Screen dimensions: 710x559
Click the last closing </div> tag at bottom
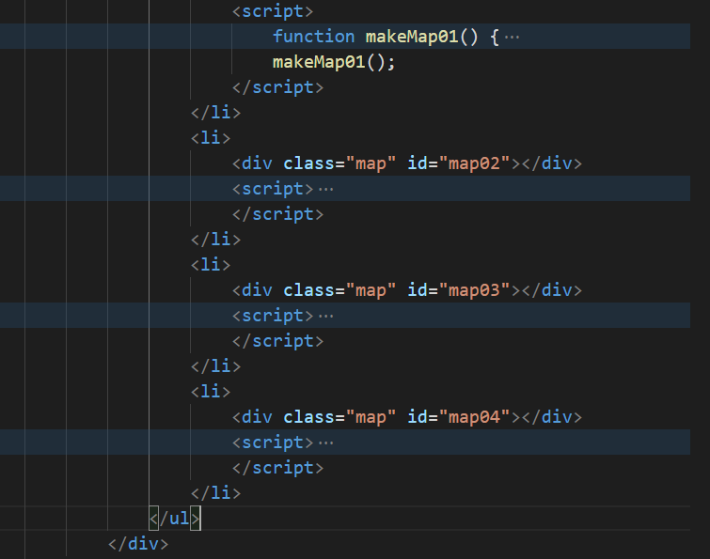point(138,543)
